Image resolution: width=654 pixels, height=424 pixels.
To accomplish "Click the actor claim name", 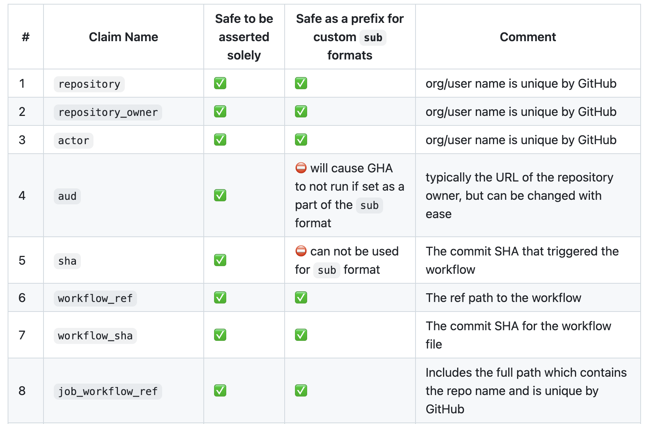I will (x=74, y=140).
